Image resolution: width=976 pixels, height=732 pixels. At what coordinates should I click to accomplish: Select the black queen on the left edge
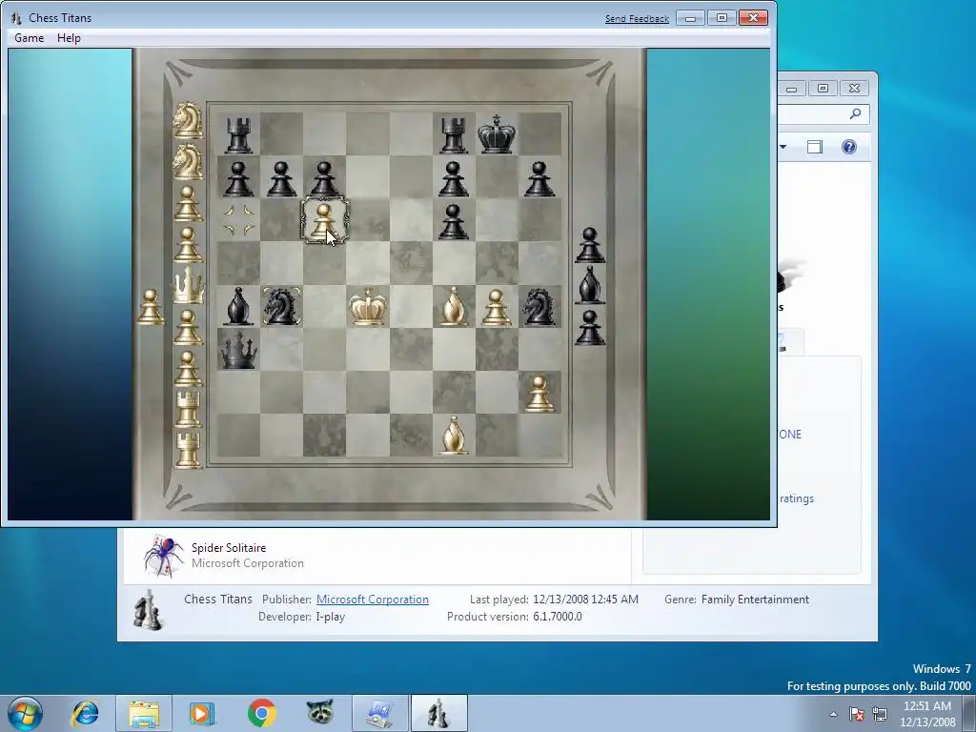pos(239,350)
